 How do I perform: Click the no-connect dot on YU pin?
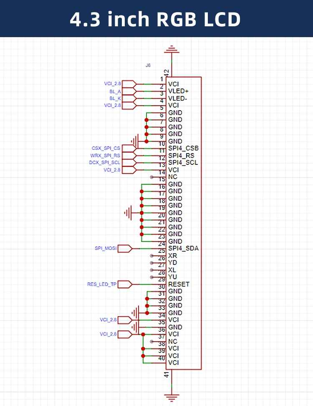pos(152,277)
